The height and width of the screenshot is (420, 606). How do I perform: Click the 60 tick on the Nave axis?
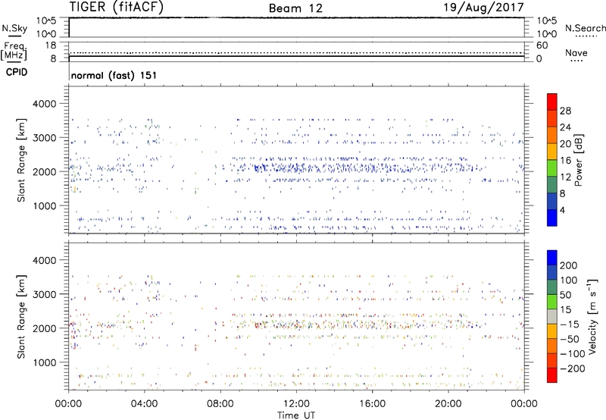(542, 45)
